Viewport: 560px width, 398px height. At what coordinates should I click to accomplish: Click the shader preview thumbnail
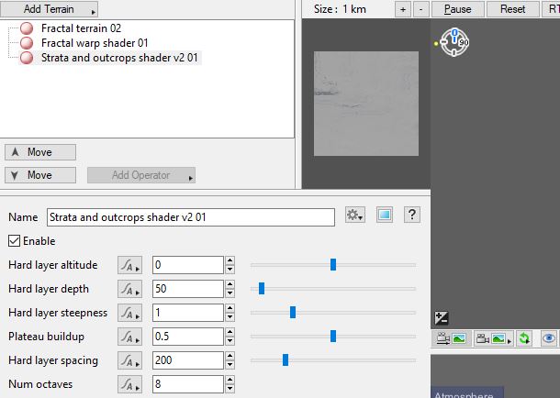(x=366, y=104)
